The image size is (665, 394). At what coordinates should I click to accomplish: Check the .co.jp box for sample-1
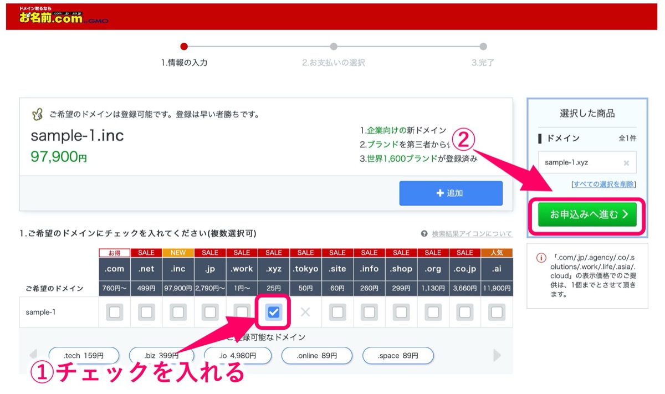click(x=465, y=313)
